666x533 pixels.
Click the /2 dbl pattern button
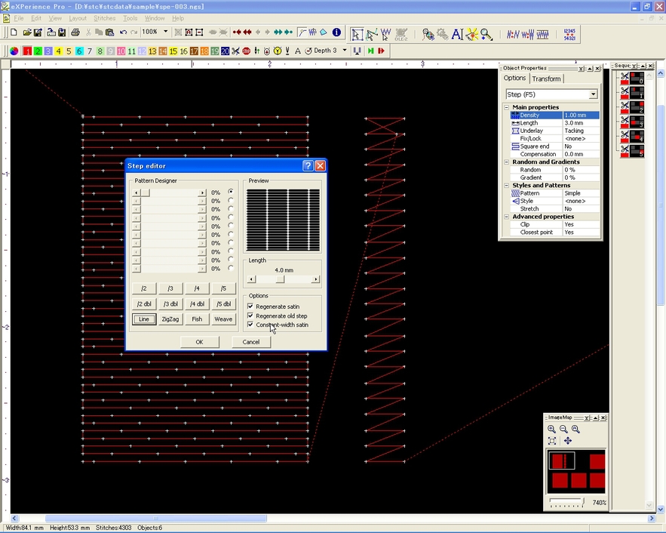pyautogui.click(x=144, y=304)
